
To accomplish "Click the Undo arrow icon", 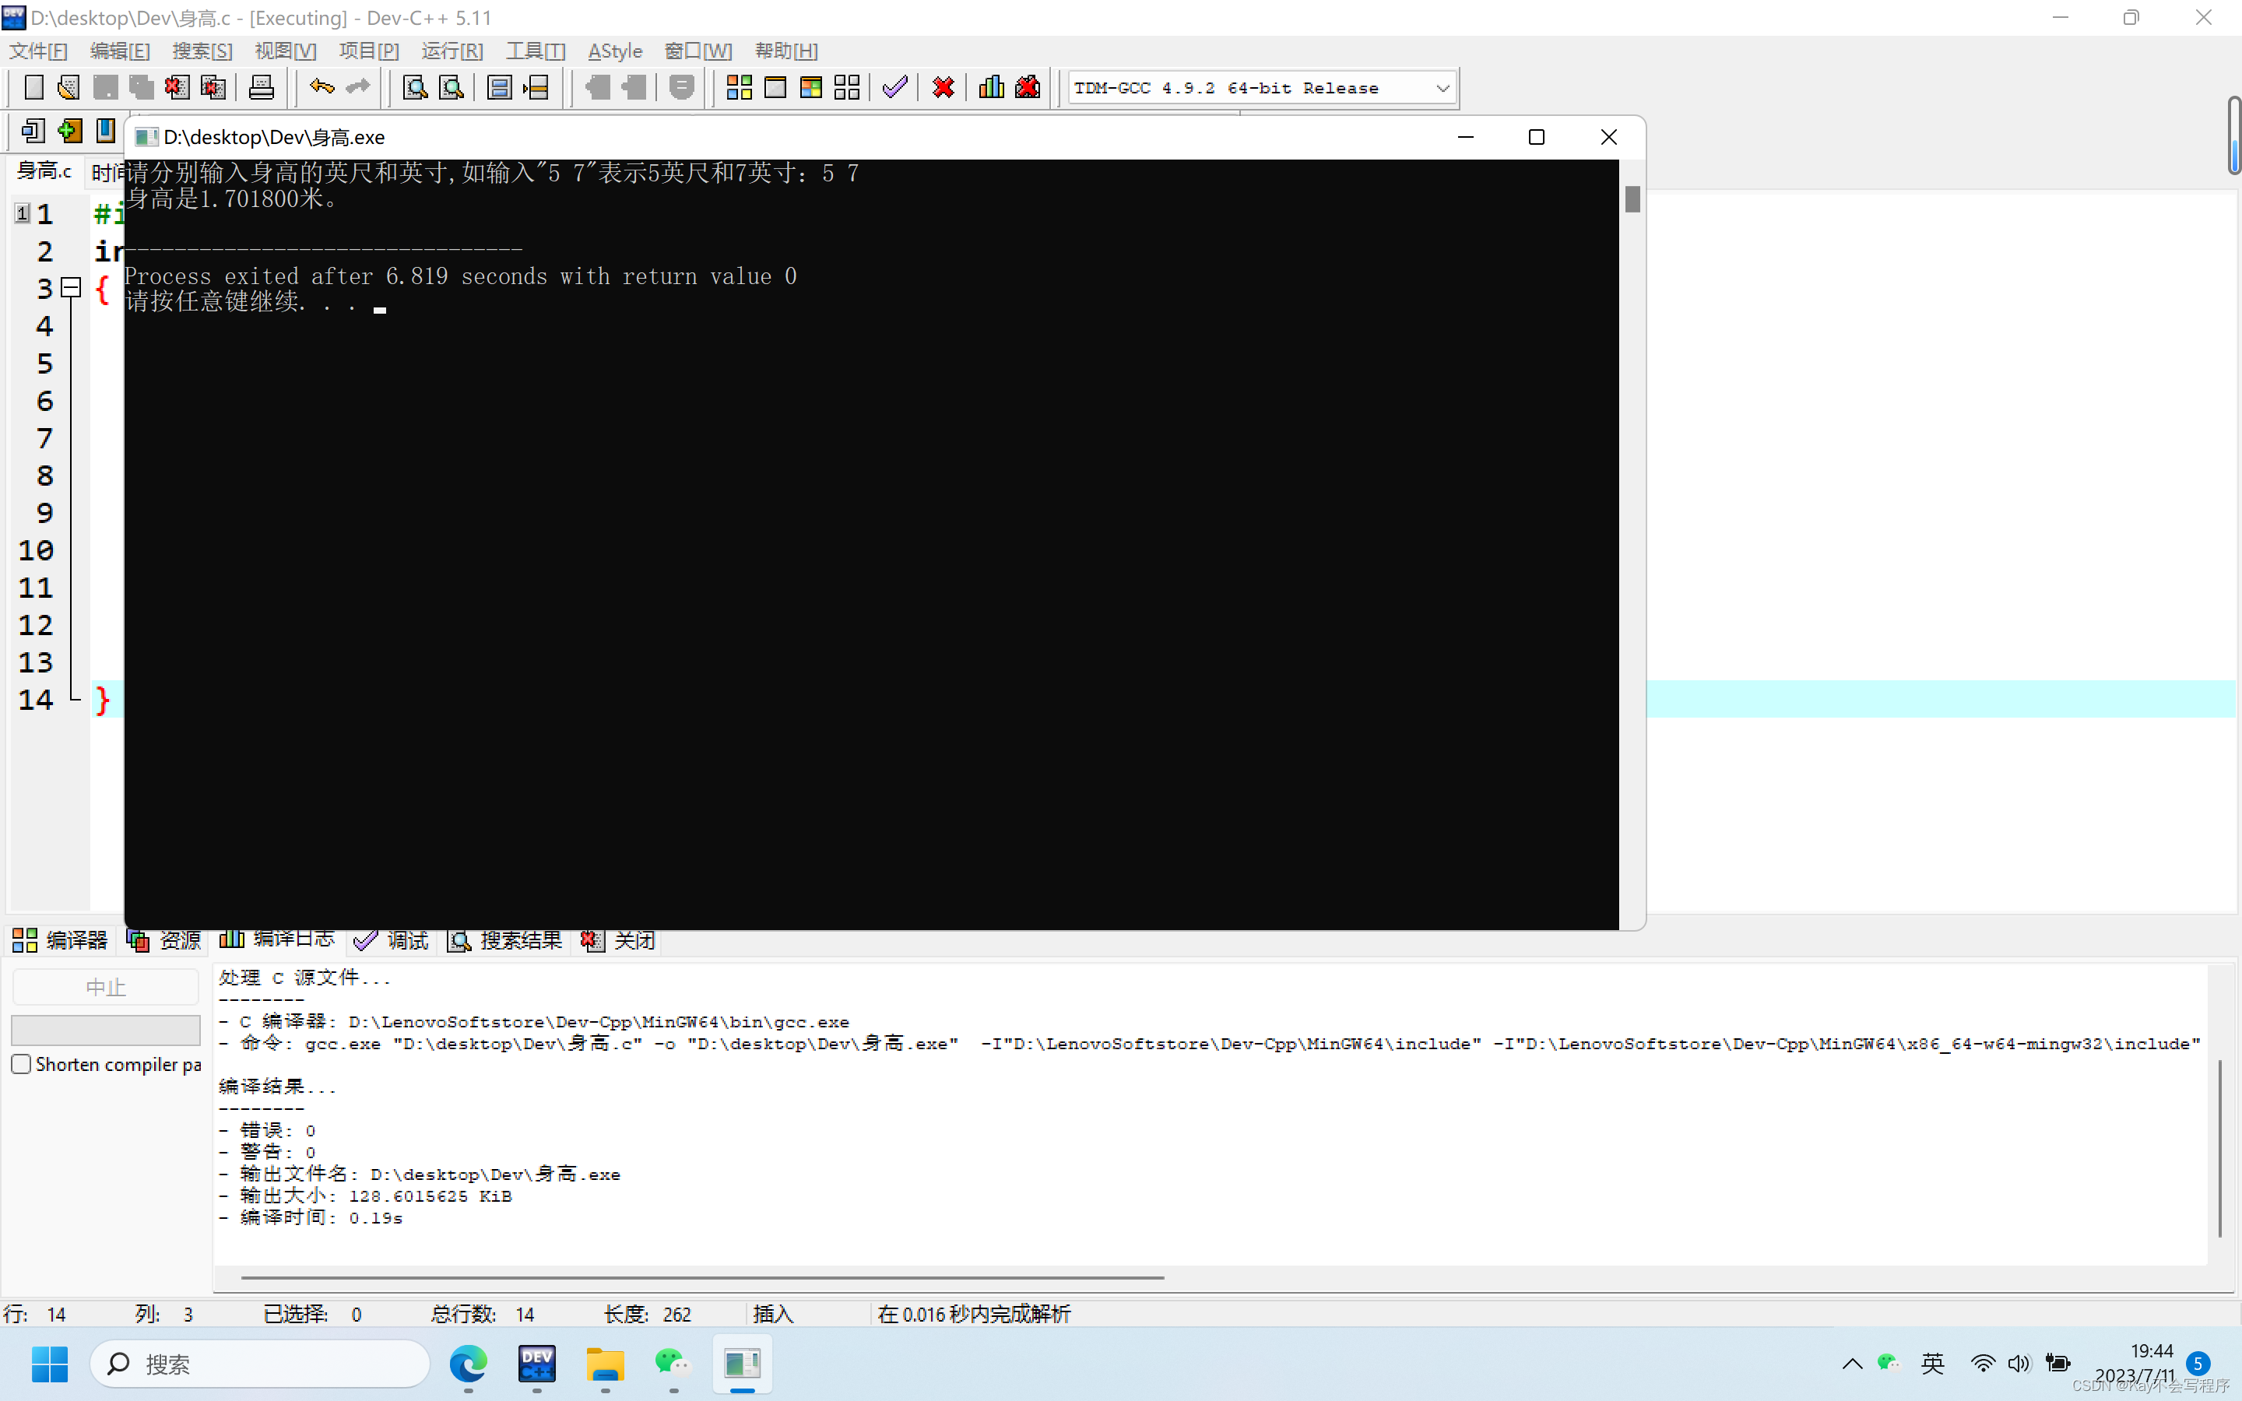I will click(322, 88).
